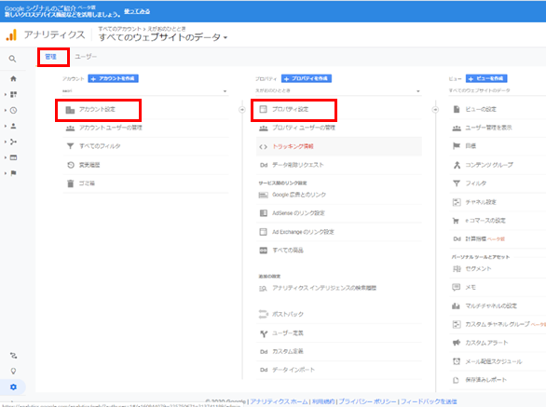Open the account selector dropdown
Screen dimensions: 546x407
[145, 91]
